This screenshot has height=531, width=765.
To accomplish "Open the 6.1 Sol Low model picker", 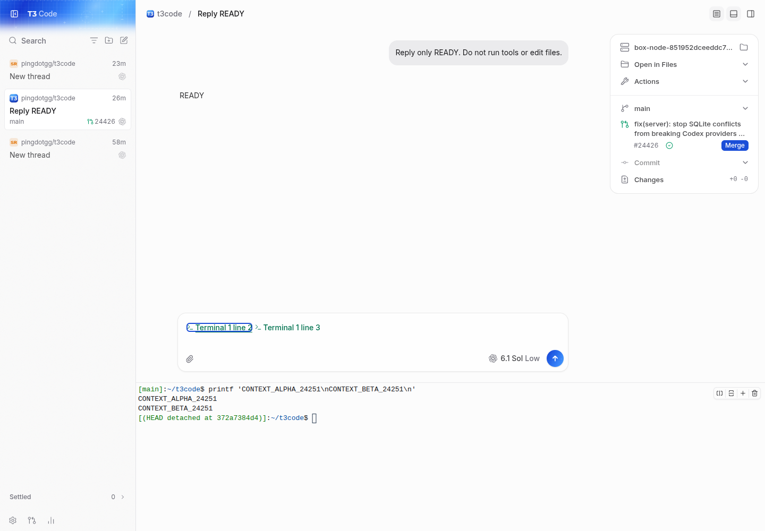I will click(514, 358).
